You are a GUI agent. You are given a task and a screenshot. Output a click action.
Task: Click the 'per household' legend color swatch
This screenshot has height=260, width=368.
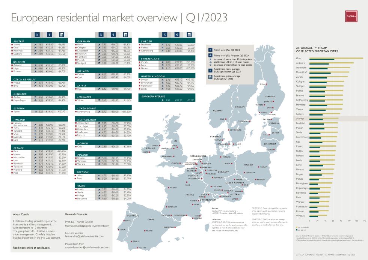(297, 227)
